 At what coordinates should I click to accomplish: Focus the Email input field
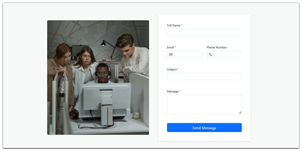(188, 54)
